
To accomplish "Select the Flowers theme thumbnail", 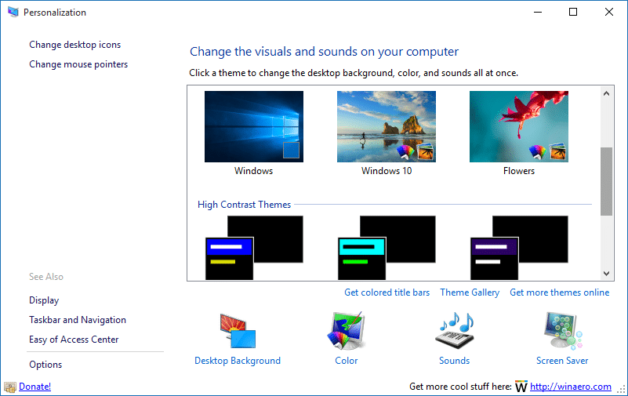I will click(519, 126).
